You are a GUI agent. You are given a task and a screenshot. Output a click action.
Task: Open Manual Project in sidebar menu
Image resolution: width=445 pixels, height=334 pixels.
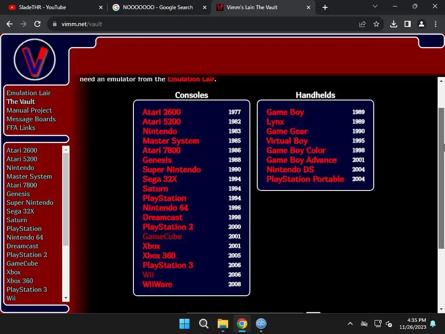29,110
